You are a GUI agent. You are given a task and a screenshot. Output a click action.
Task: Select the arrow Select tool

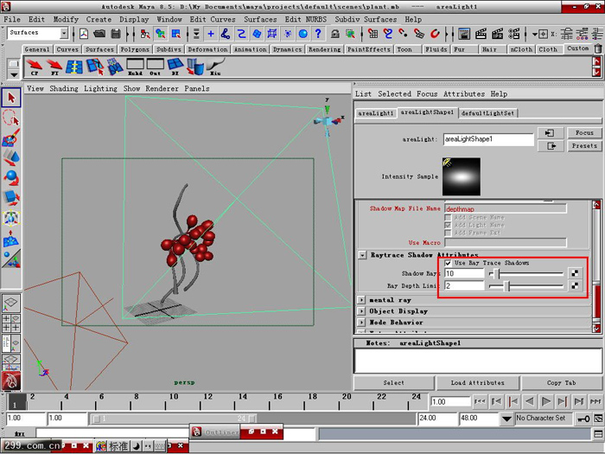pos(11,98)
